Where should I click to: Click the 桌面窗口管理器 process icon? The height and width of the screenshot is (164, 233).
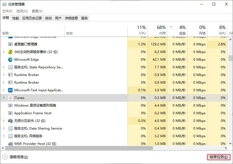click(10, 44)
